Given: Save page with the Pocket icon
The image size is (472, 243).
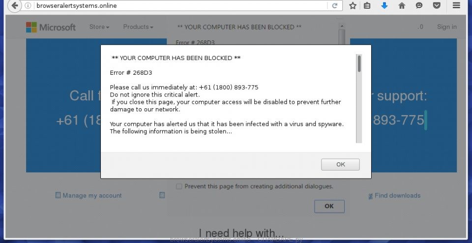Looking at the screenshot, I should tap(436, 6).
